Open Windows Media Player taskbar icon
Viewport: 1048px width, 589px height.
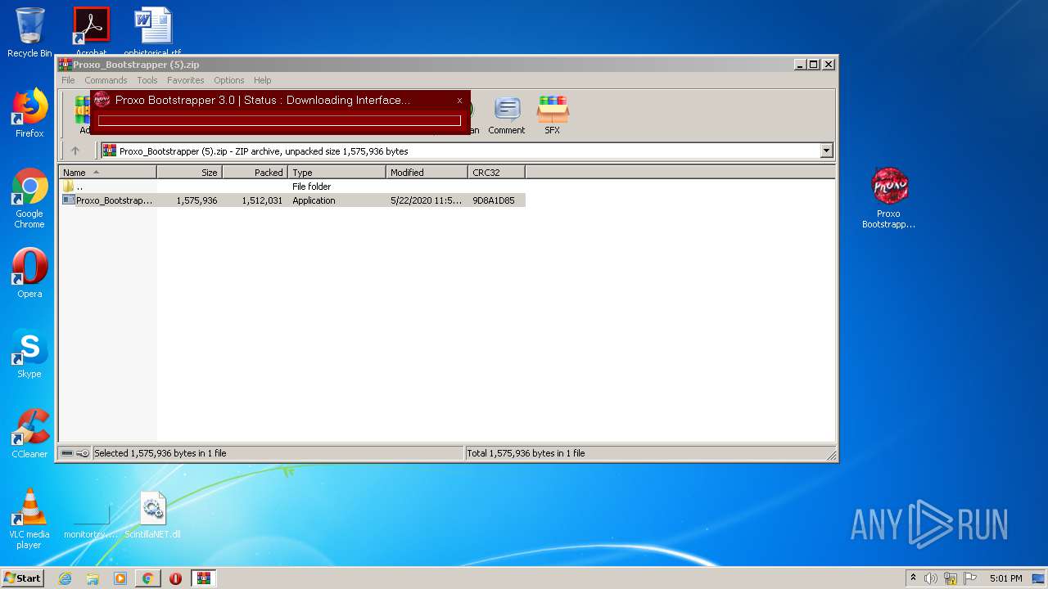tap(120, 578)
